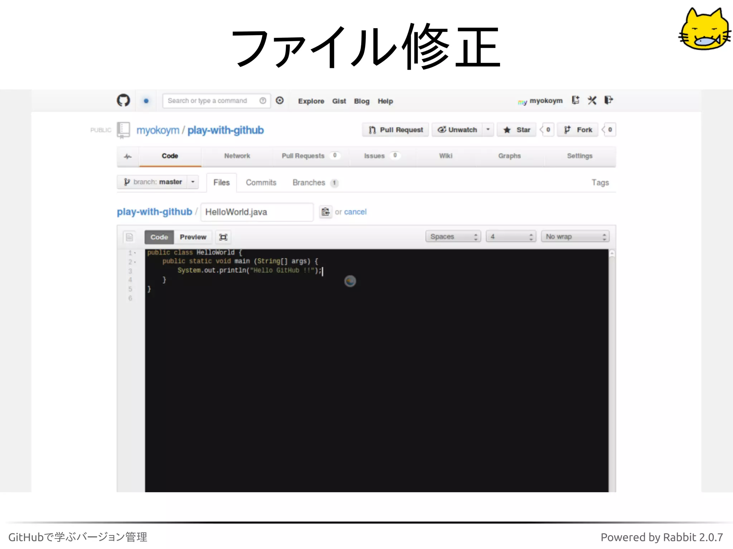
Task: Switch to the Network tab
Action: (237, 156)
